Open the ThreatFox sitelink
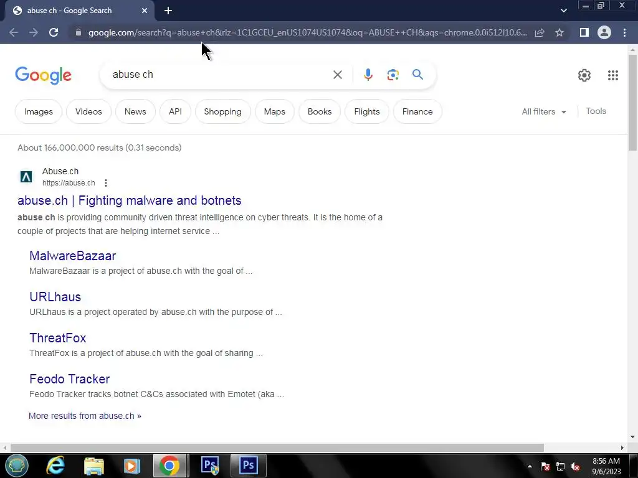The width and height of the screenshot is (638, 478). pyautogui.click(x=58, y=338)
